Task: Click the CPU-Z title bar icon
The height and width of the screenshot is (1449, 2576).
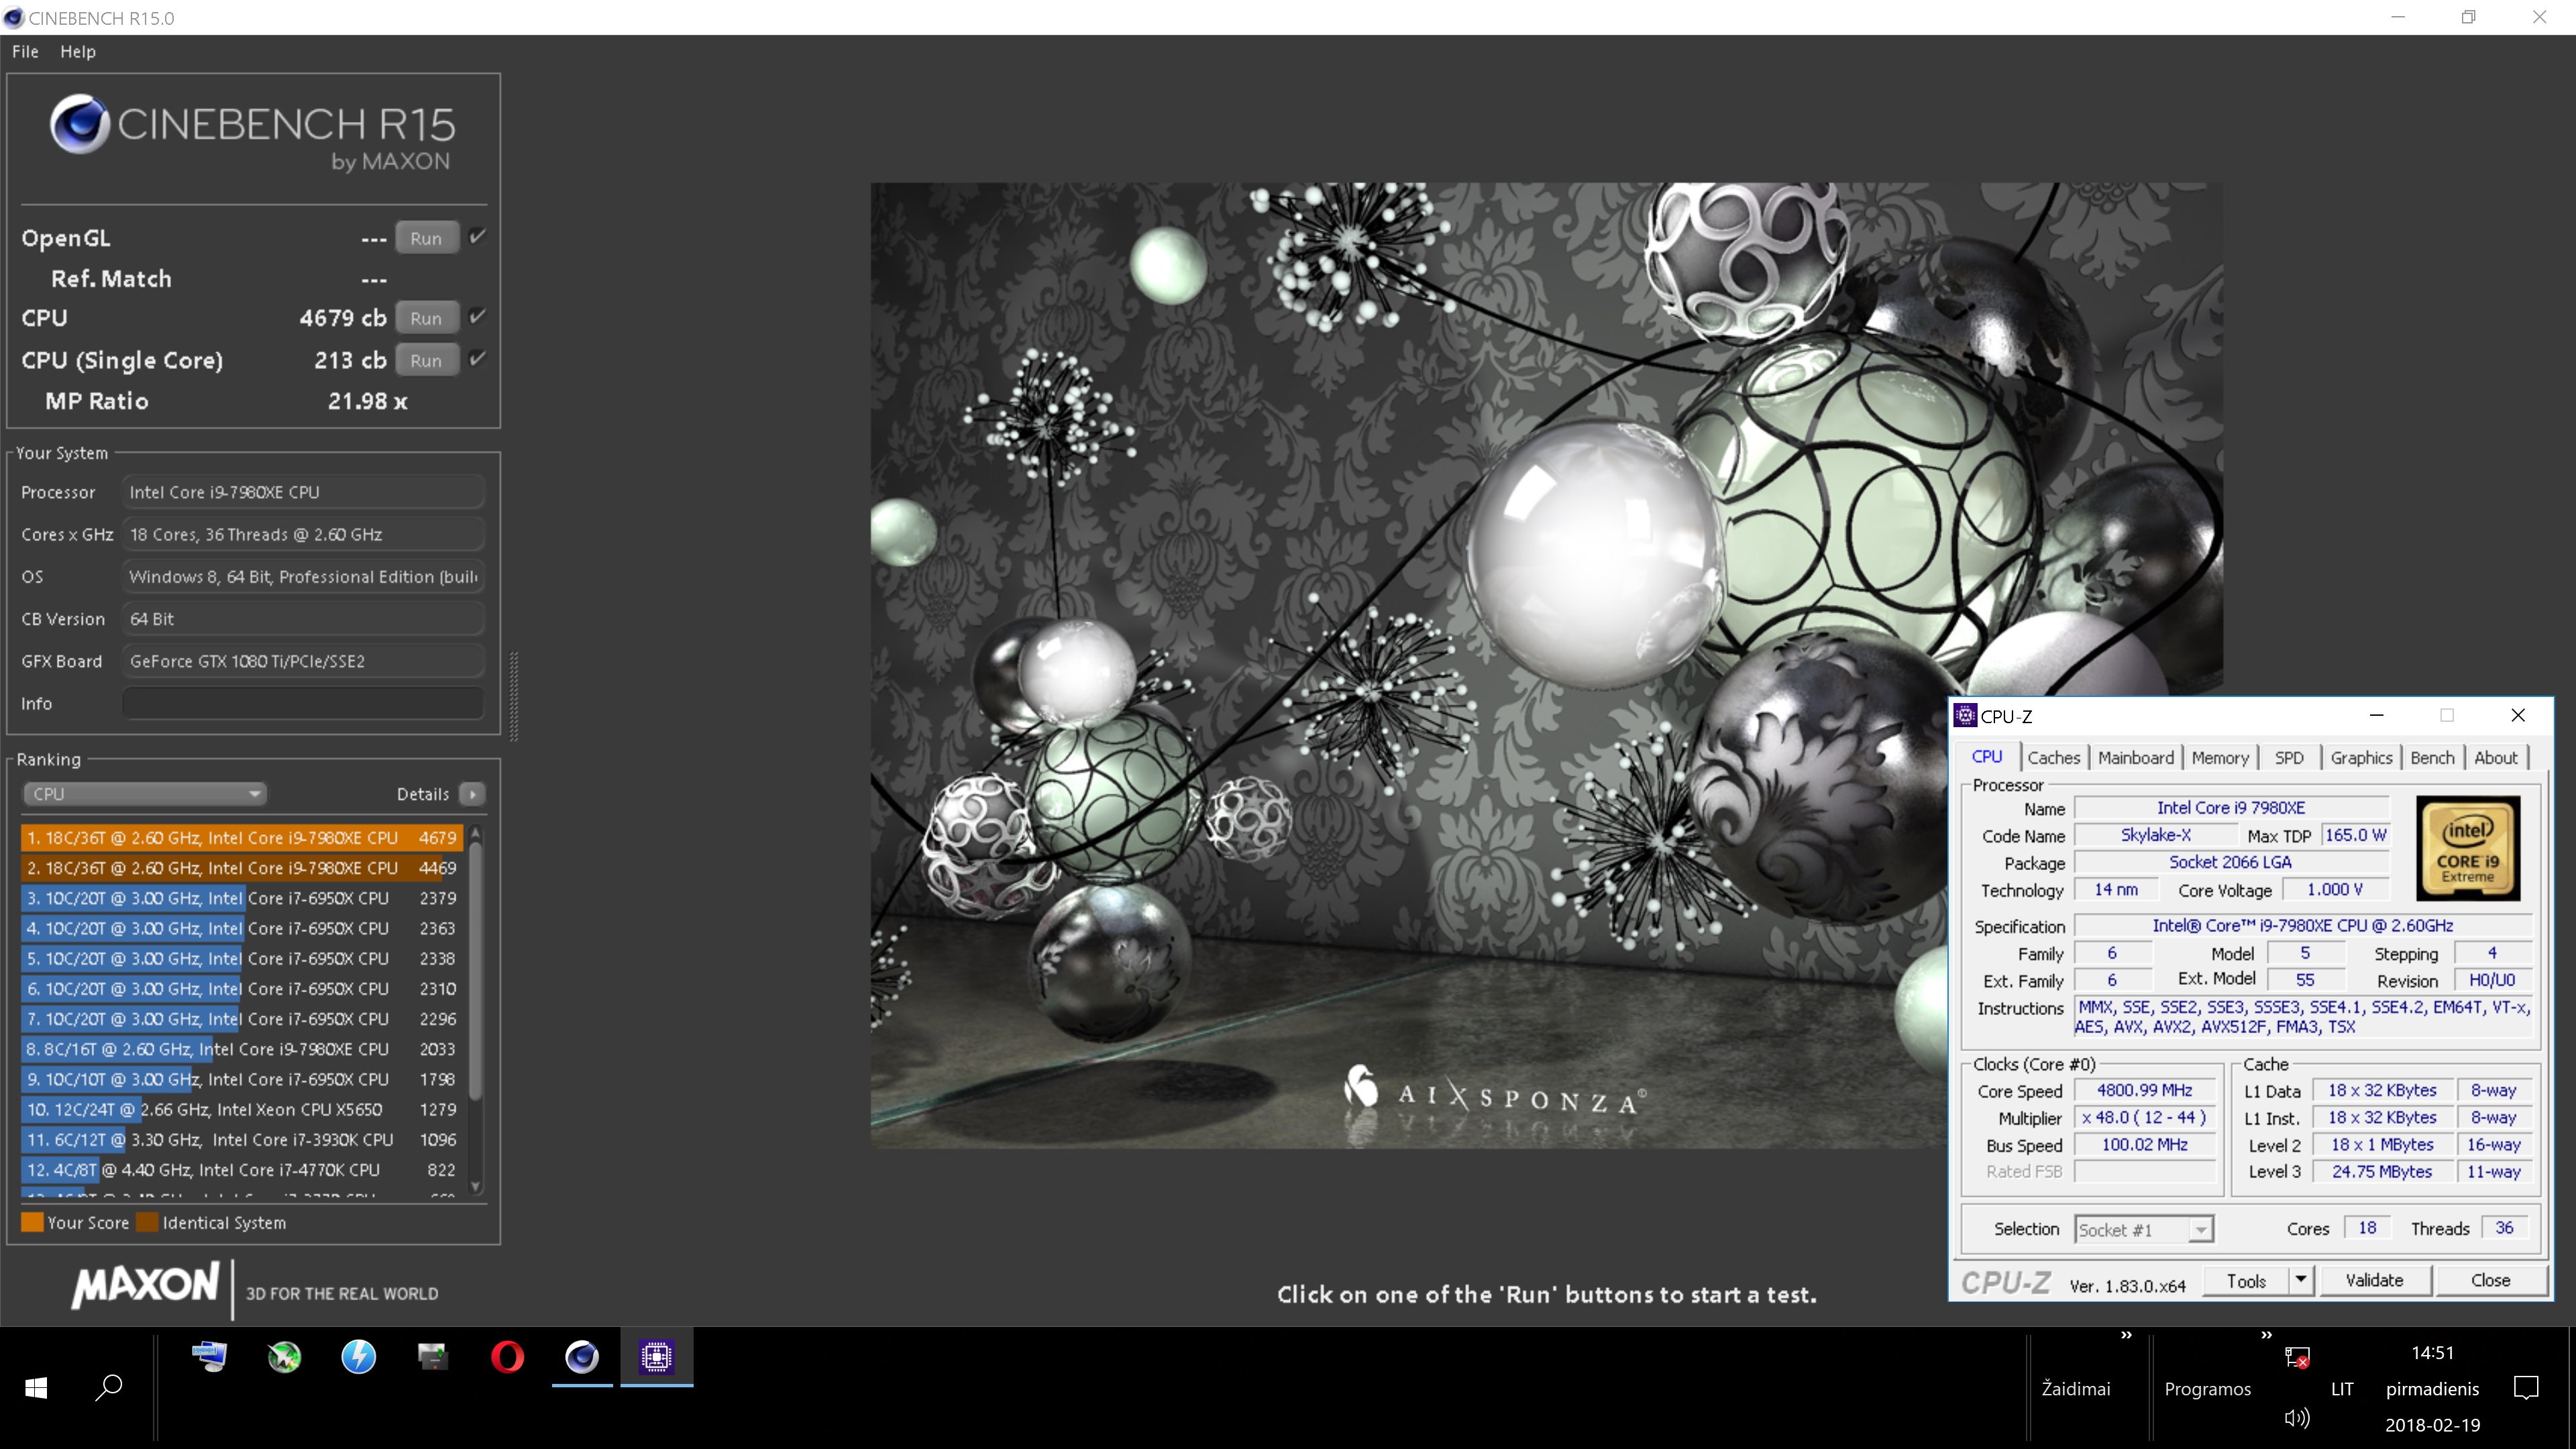Action: point(1965,715)
